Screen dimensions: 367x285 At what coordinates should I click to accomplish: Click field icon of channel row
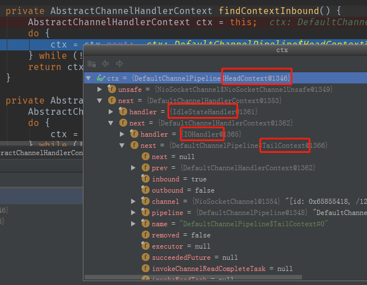point(145,201)
